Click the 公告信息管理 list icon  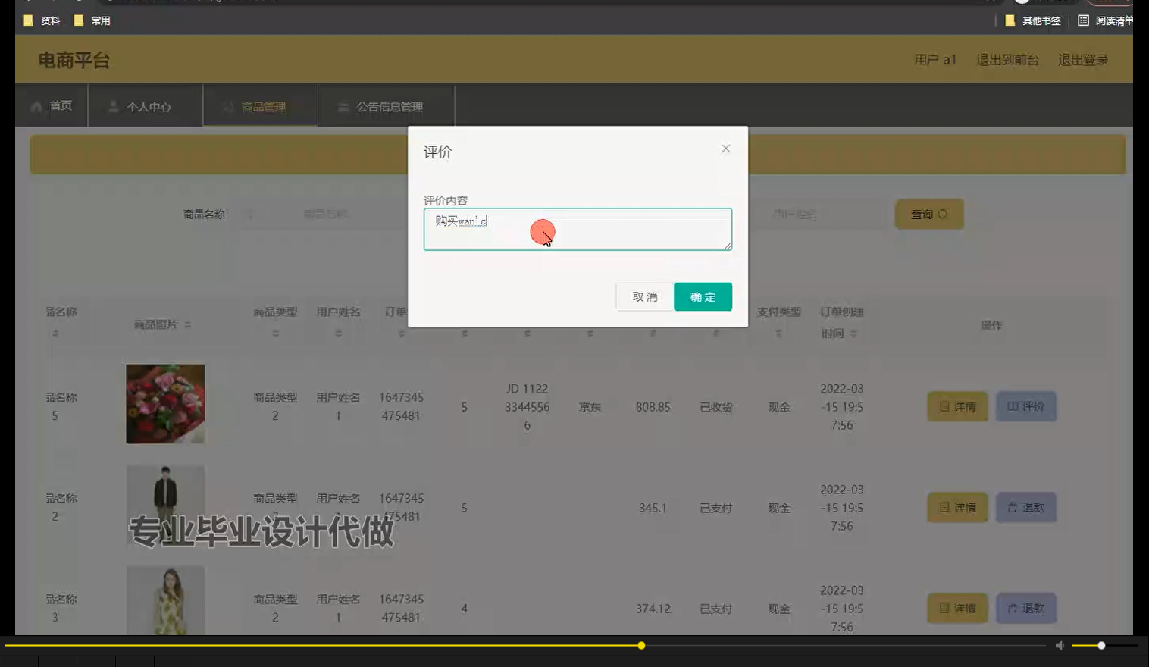point(343,107)
